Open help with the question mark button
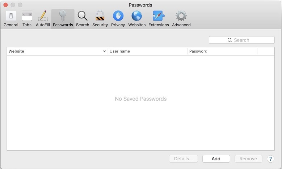282x169 pixels. click(270, 159)
